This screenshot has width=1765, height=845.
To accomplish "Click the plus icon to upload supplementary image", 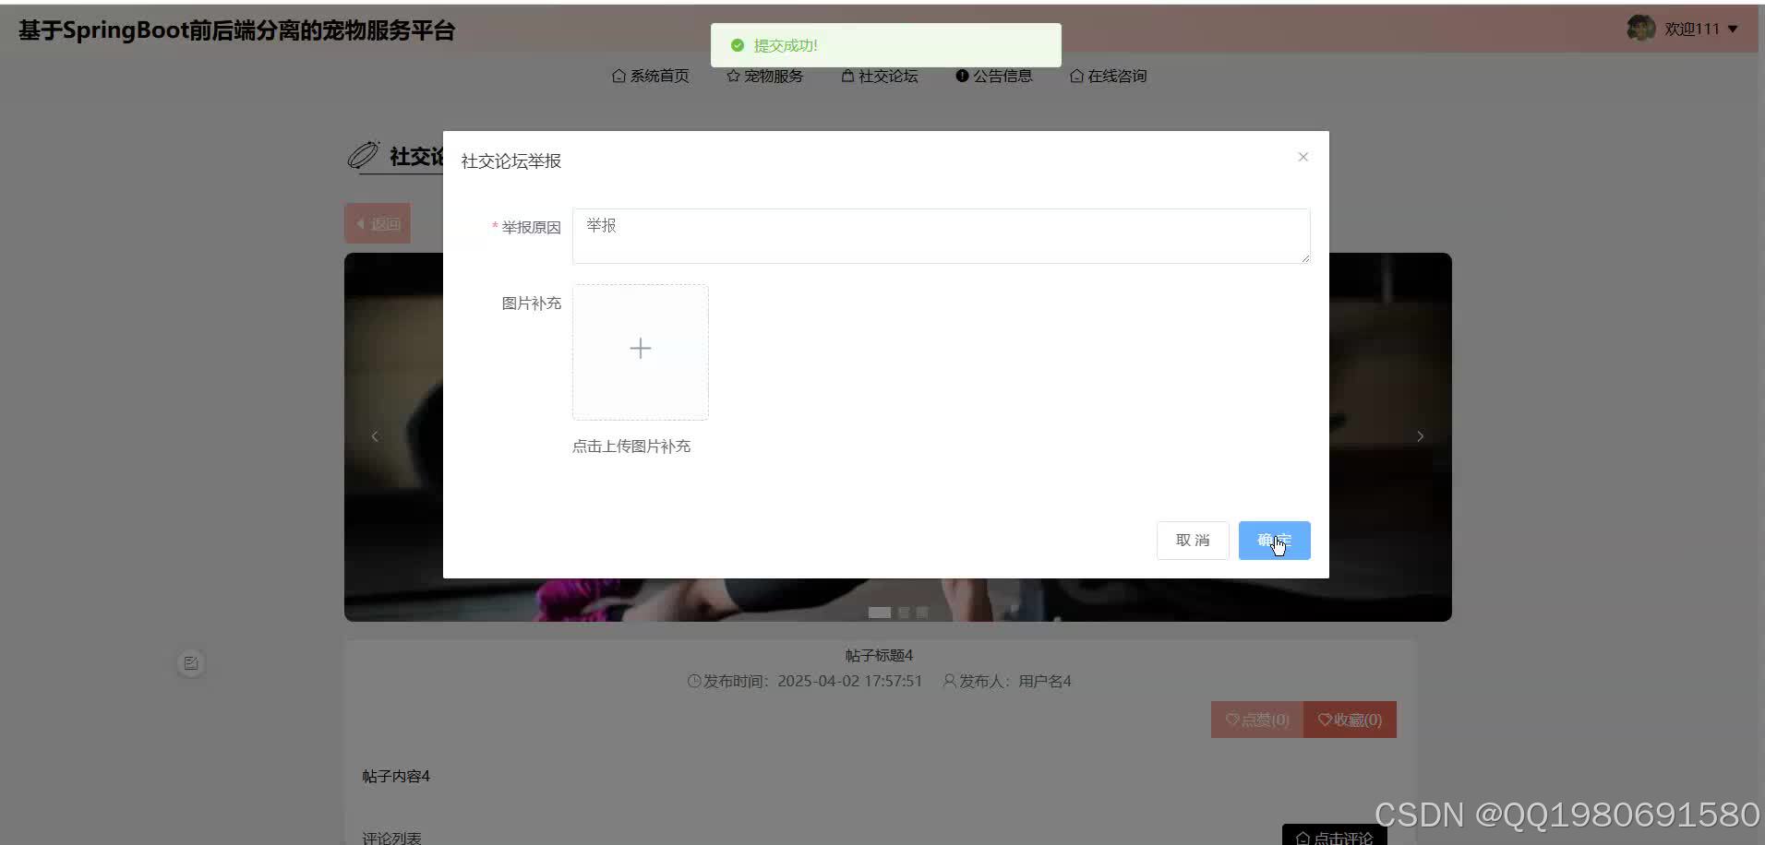I will (x=640, y=351).
